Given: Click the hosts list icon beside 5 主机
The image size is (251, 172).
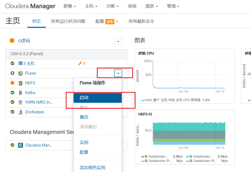Looking at the screenshot, I should [20, 63].
